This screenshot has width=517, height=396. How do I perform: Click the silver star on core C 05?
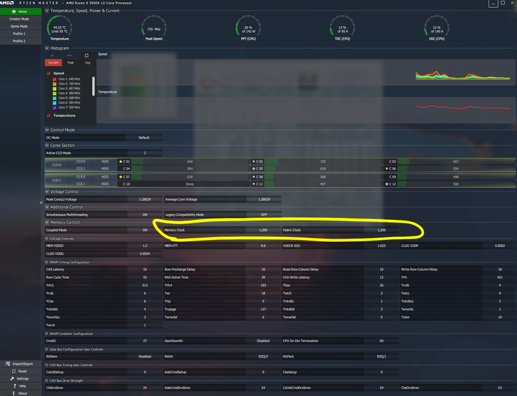(x=254, y=169)
